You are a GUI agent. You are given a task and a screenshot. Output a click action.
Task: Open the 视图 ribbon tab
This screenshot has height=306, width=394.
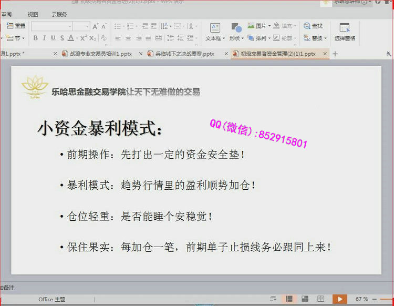(x=33, y=14)
